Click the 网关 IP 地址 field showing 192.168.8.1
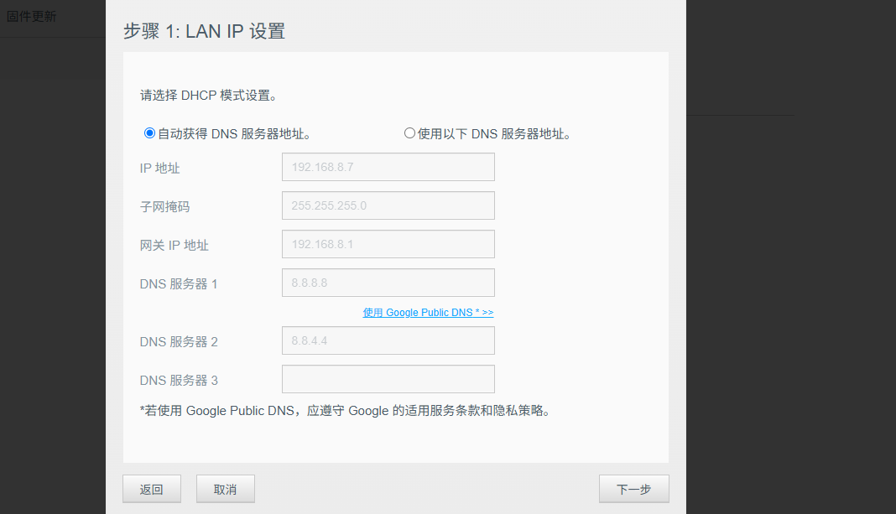Viewport: 896px width, 514px height. coord(388,244)
